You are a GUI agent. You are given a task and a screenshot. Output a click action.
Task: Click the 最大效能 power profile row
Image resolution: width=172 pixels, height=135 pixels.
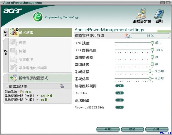coord(40,32)
